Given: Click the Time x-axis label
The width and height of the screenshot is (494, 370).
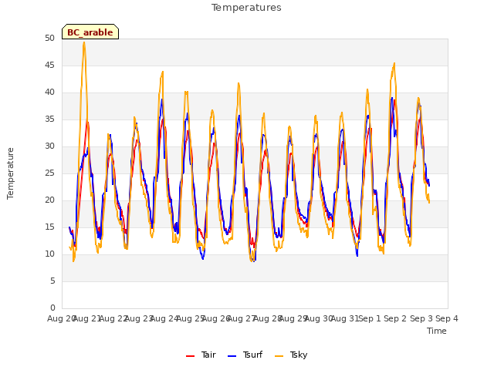Looking at the screenshot, I should (437, 331).
